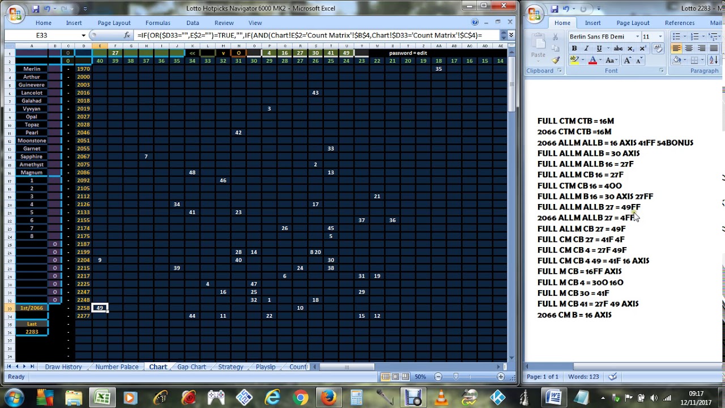The width and height of the screenshot is (725, 408).
Task: Click Excel Office button
Action: pyautogui.click(x=14, y=13)
